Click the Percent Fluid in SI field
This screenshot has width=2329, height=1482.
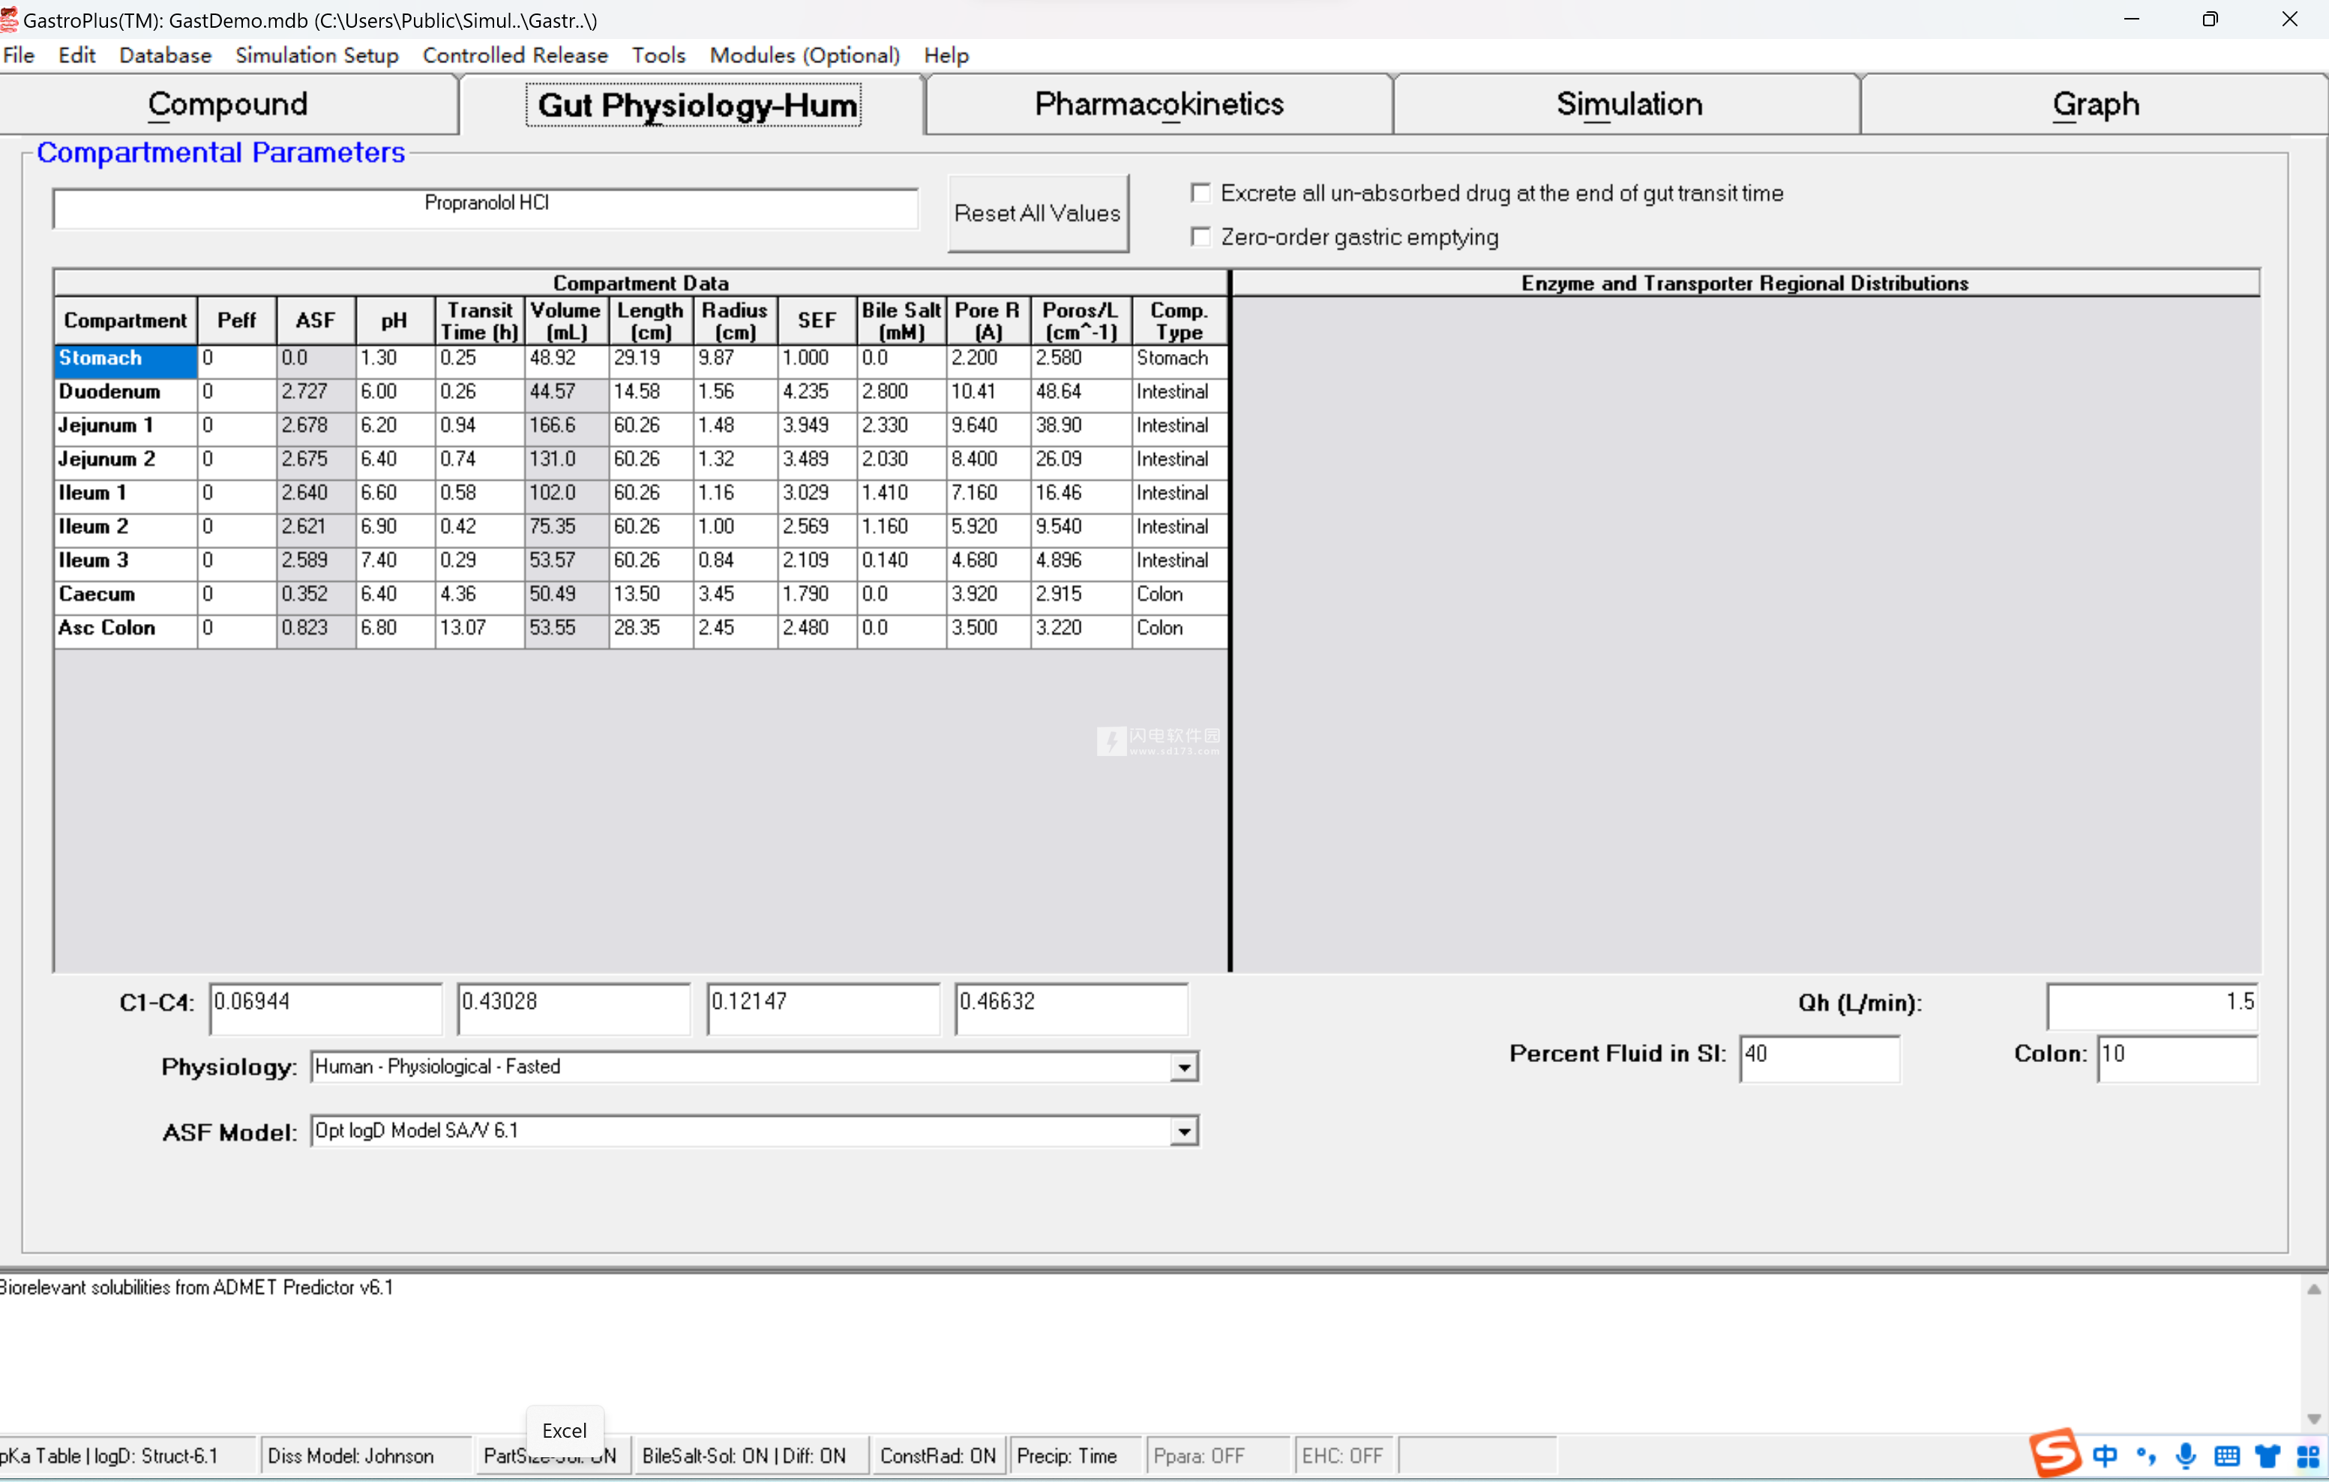1819,1059
